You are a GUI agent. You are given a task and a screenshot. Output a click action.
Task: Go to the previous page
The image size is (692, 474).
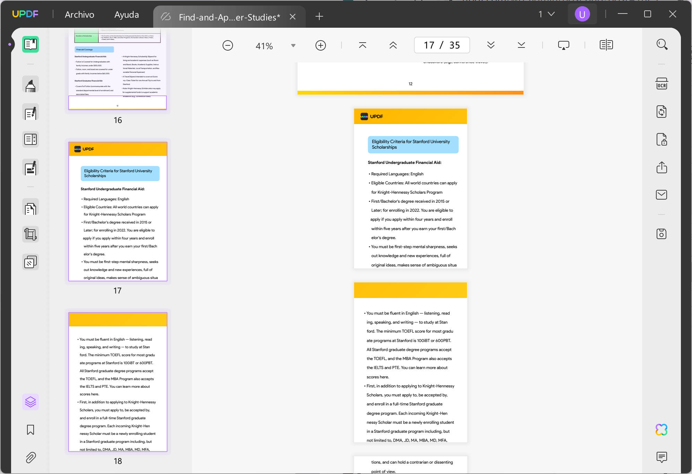coord(393,45)
